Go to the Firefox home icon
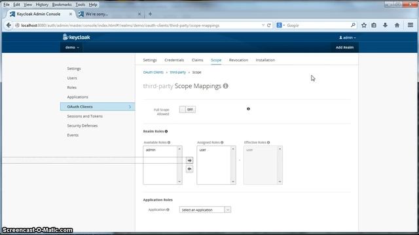This screenshot has height=235, width=419. pos(397,25)
